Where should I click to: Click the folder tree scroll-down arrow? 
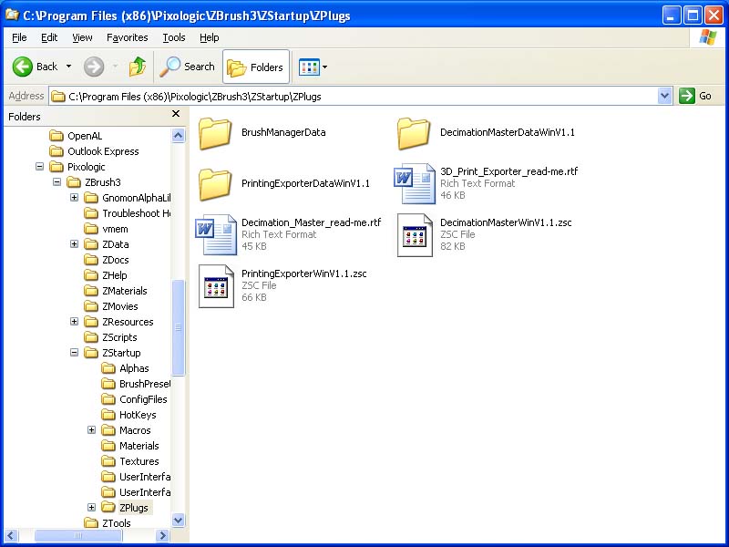pyautogui.click(x=178, y=520)
